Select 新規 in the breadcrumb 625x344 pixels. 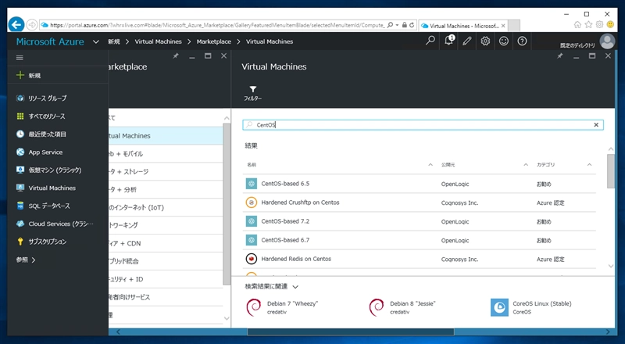coord(114,41)
